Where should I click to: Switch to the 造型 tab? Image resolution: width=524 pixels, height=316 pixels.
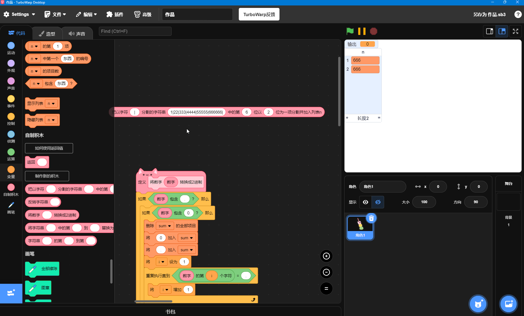(47, 34)
